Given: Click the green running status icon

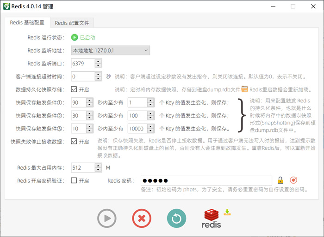Looking at the screenshot, I should (75, 37).
